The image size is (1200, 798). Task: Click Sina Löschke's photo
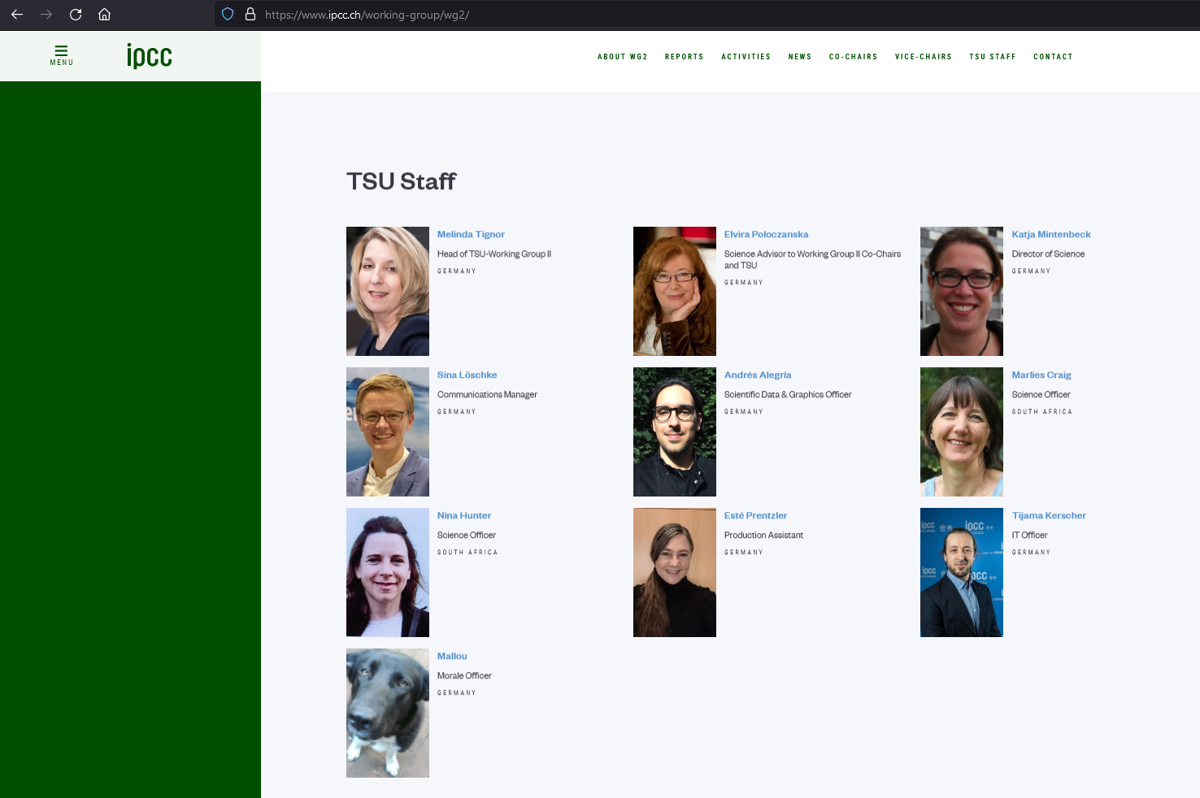[388, 432]
